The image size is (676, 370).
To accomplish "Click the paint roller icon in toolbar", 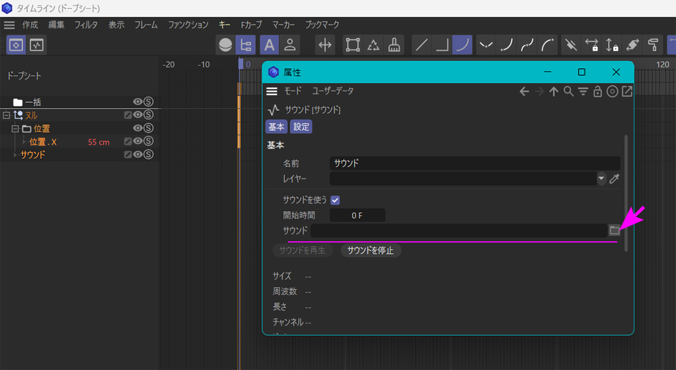I will (x=653, y=45).
